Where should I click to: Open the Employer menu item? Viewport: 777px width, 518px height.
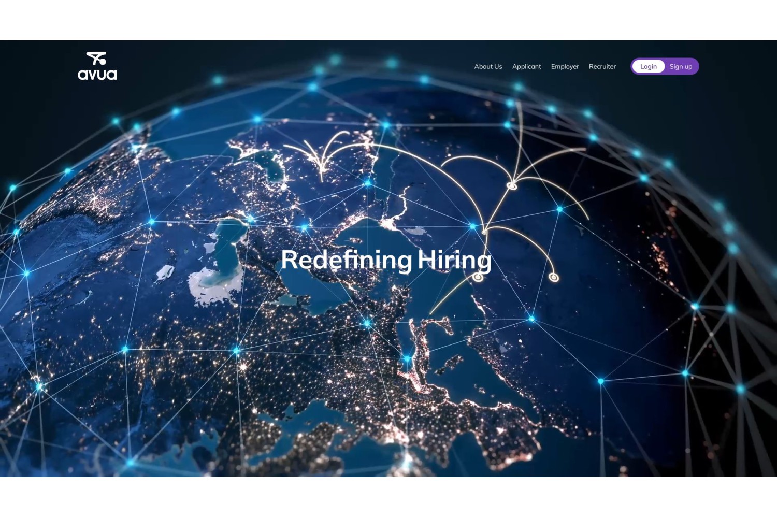tap(565, 66)
